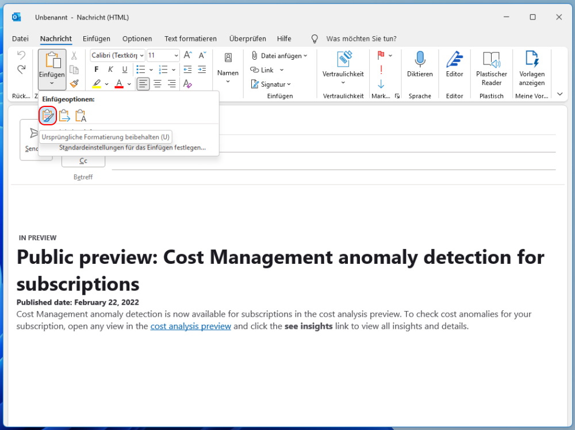Switch to the Einfügen ribbon tab

coord(97,39)
